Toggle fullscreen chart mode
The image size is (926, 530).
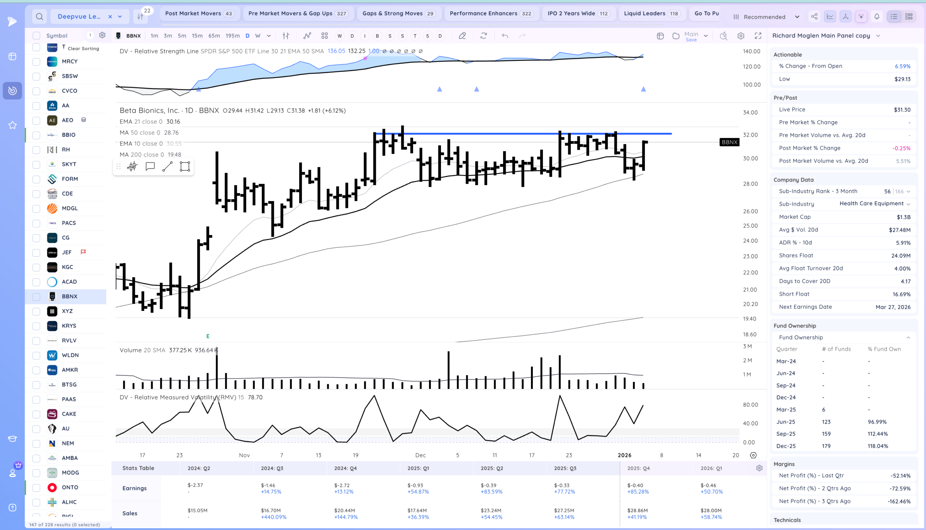pyautogui.click(x=758, y=36)
